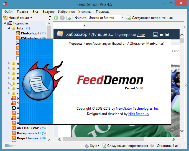The width and height of the screenshot is (189, 151).
Task: Click the FeedDemon flaming globe logo
Action: (42, 80)
